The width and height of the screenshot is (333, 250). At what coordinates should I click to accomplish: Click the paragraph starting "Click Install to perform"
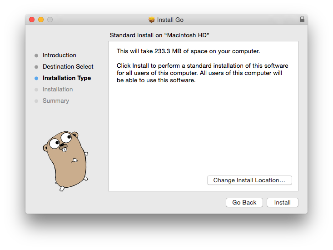click(x=202, y=73)
